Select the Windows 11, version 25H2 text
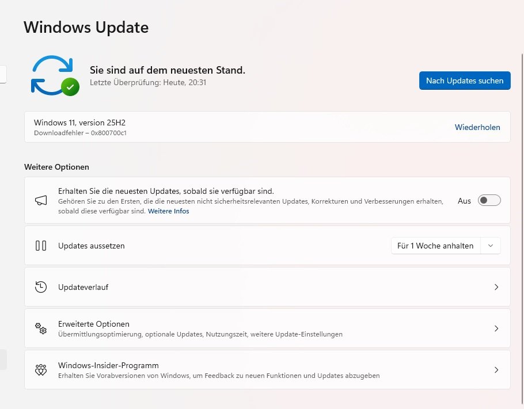Screen dimensions: 524x409 (79, 123)
